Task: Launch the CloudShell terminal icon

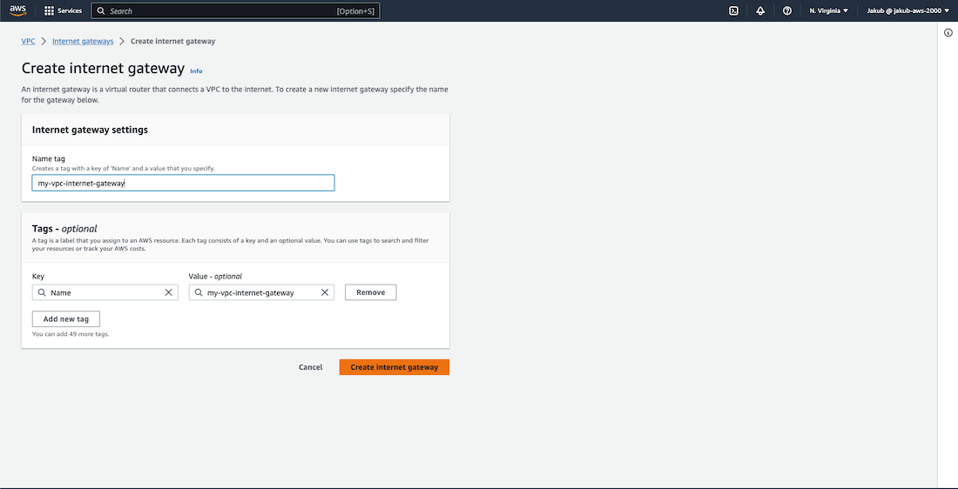Action: pos(734,10)
